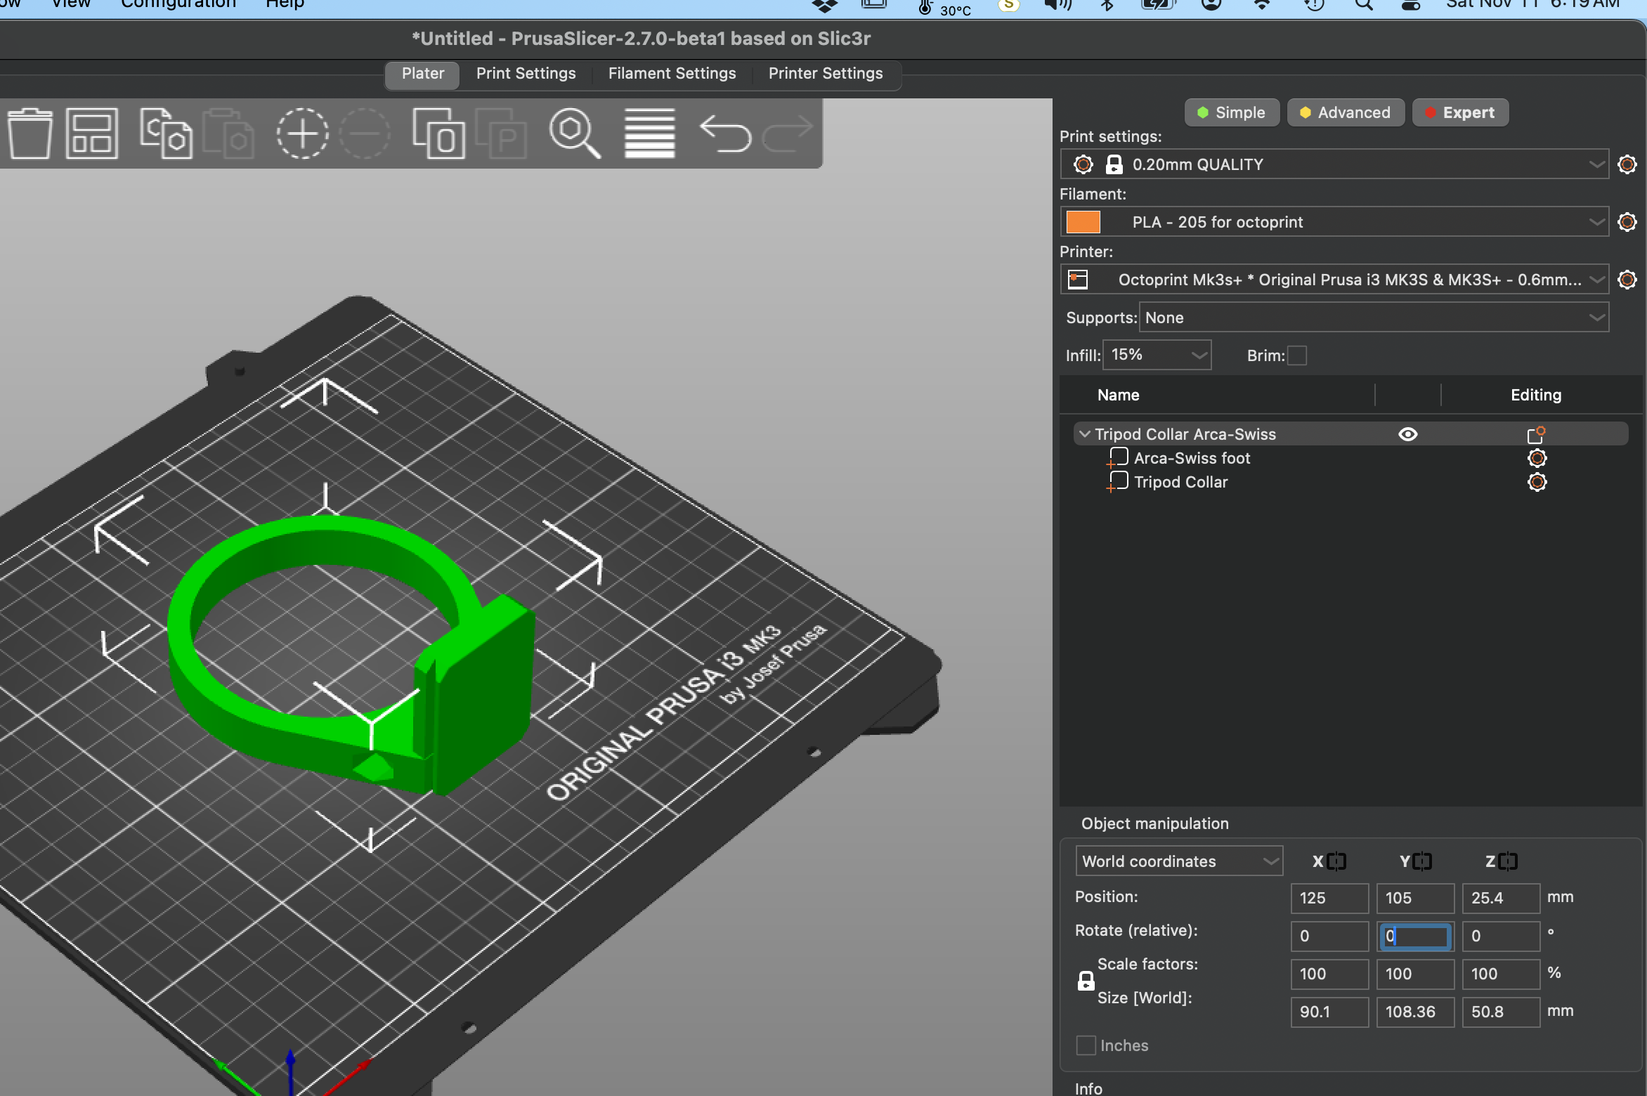The image size is (1647, 1096).
Task: Select the Advanced mode toggle
Action: (x=1345, y=112)
